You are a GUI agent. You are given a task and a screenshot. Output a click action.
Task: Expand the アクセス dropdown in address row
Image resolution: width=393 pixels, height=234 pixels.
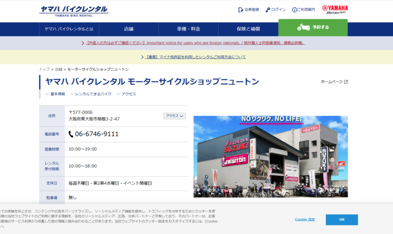174,116
